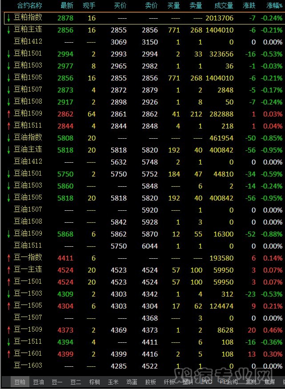Select contract 豆一1503

145,294
